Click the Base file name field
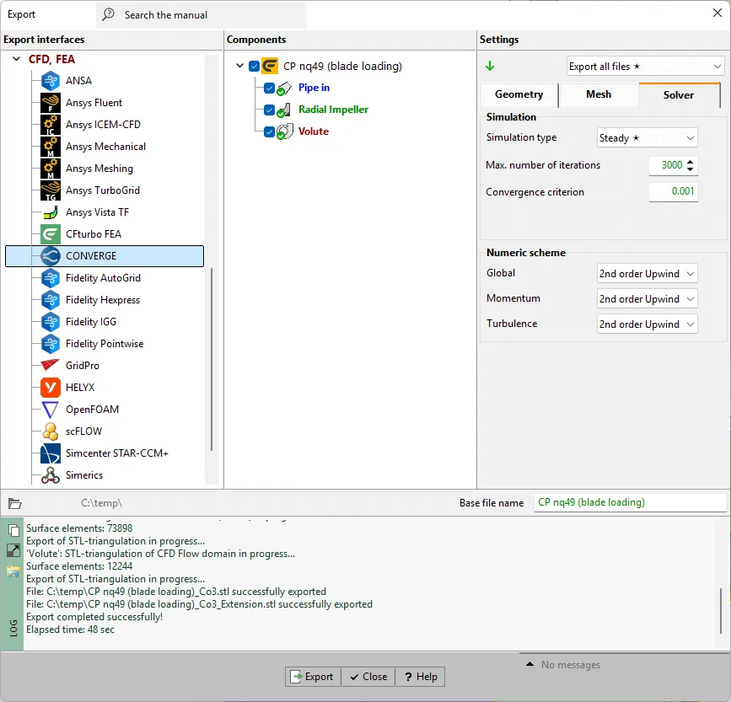This screenshot has width=731, height=702. pyautogui.click(x=631, y=502)
